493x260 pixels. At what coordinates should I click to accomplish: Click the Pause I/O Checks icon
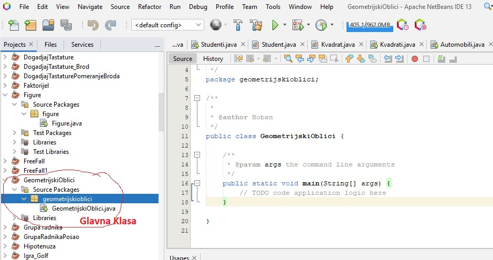[421, 25]
